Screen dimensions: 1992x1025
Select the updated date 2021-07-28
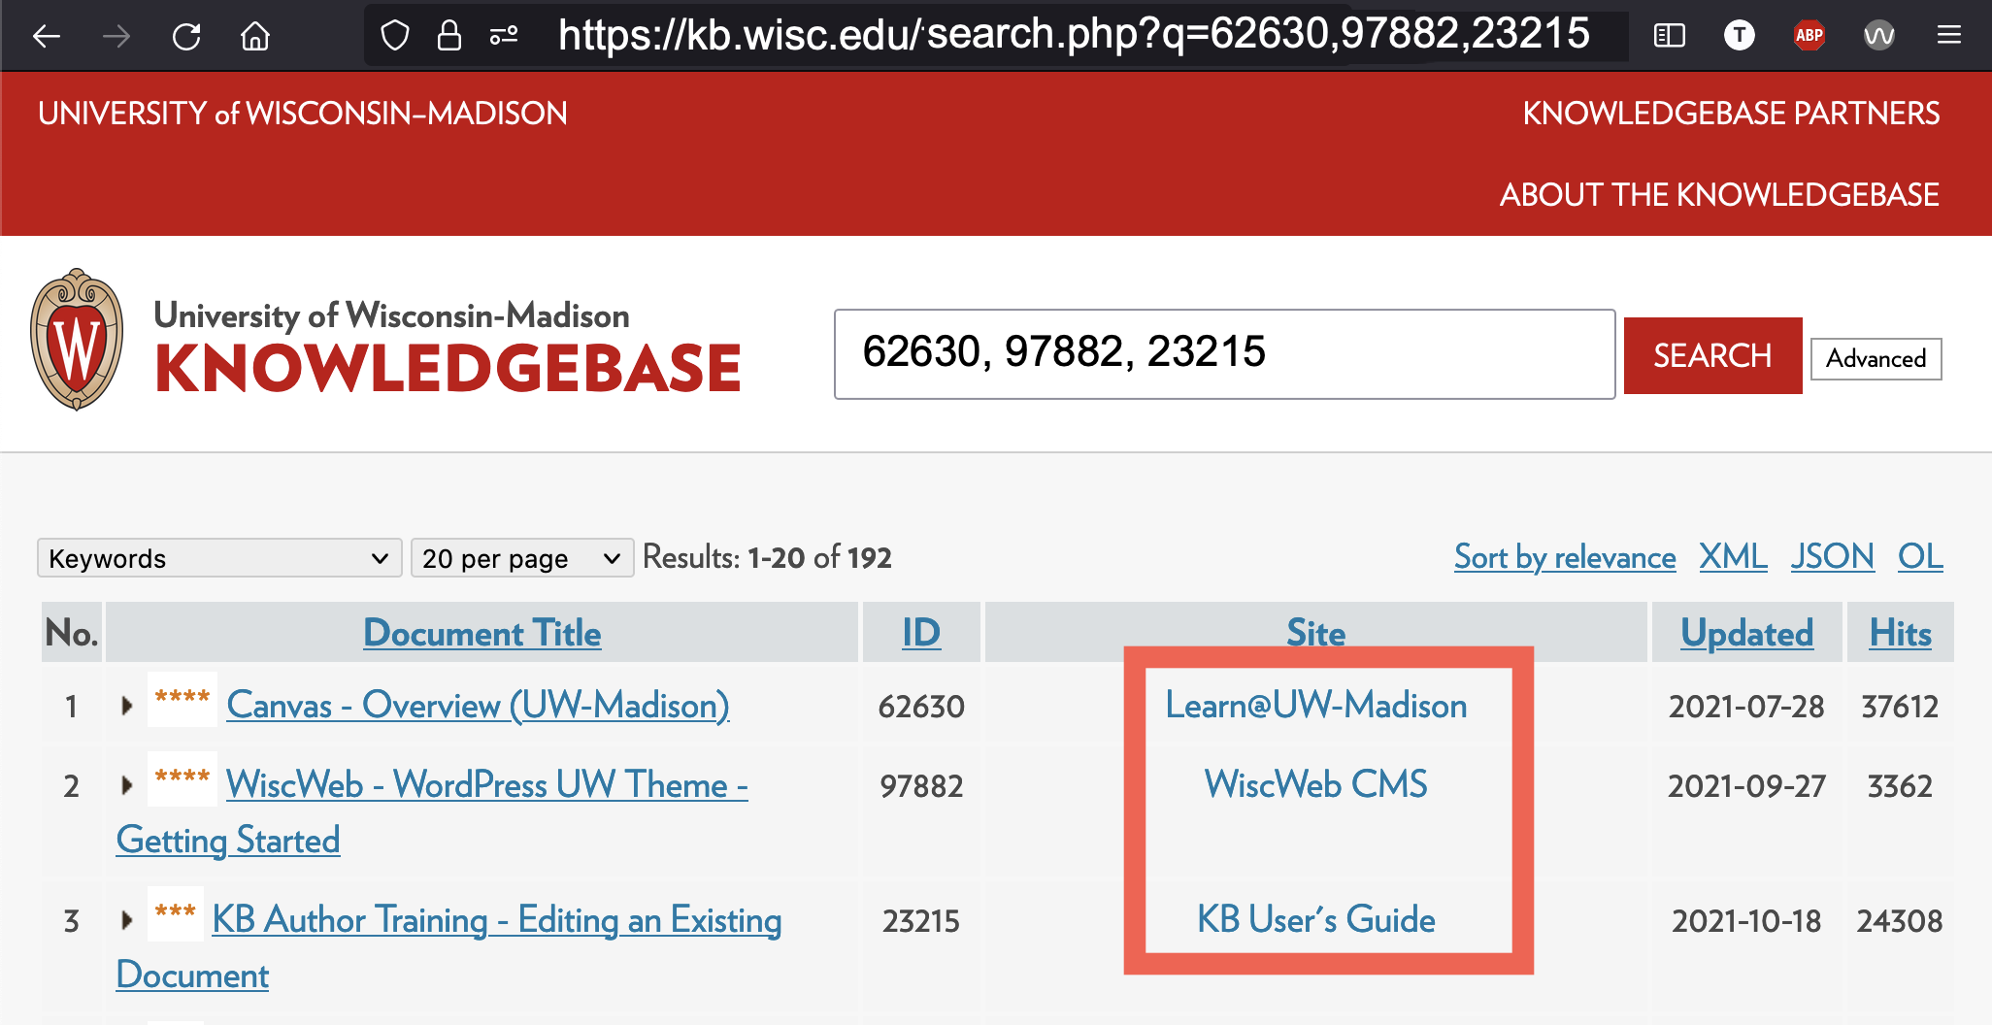pyautogui.click(x=1746, y=707)
